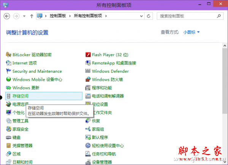Click the forward navigation button
The height and width of the screenshot is (165, 228).
point(16,16)
